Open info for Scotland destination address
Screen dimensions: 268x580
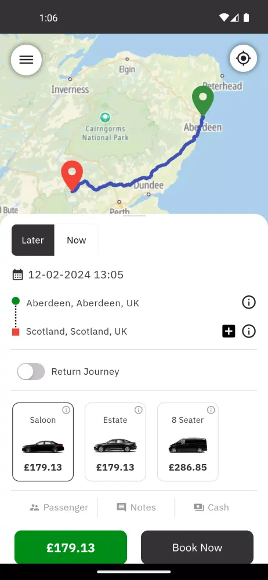pos(249,331)
